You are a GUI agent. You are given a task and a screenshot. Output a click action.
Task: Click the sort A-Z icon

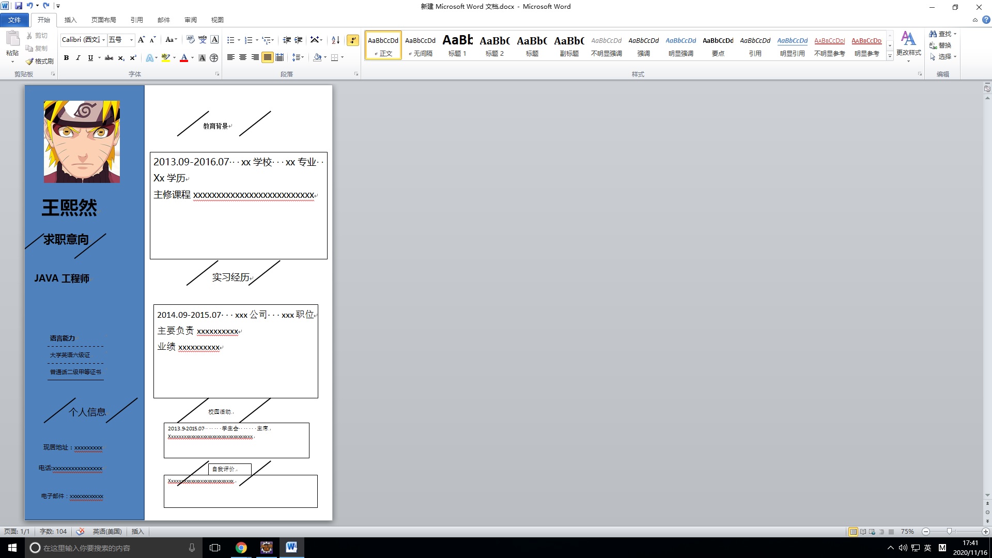click(335, 40)
